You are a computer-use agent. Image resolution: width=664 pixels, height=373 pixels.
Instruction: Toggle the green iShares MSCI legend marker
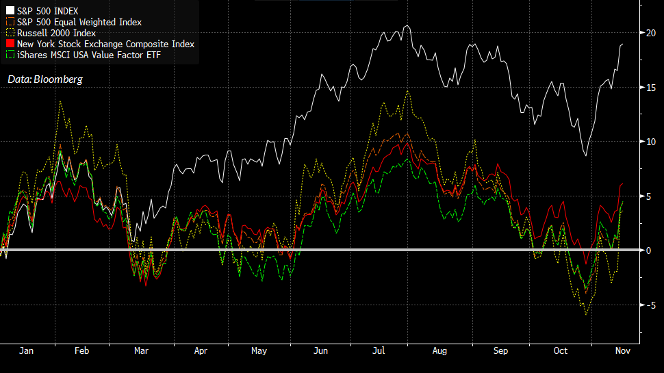pyautogui.click(x=10, y=55)
